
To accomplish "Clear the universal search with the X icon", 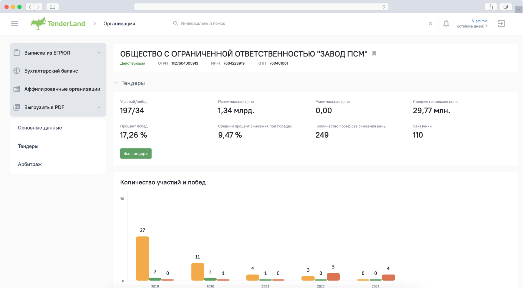I will click(430, 23).
